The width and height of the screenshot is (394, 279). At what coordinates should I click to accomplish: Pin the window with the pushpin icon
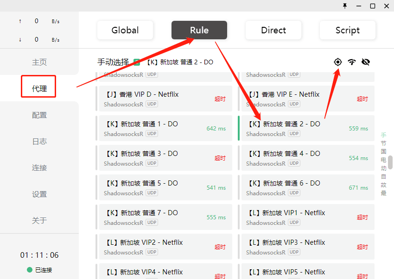pos(344,6)
